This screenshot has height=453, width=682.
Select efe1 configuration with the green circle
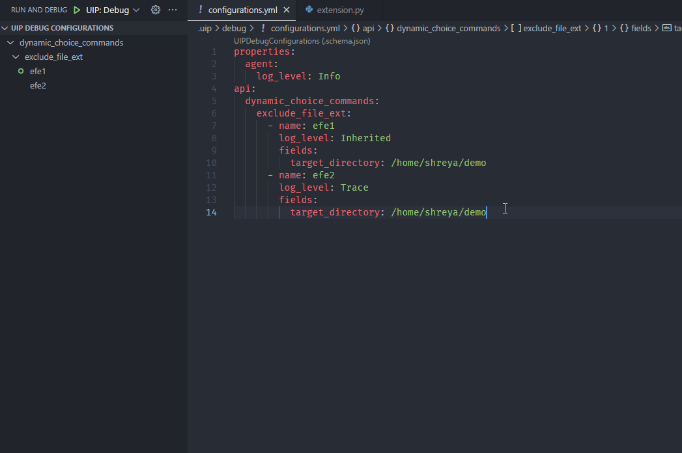pyautogui.click(x=38, y=71)
